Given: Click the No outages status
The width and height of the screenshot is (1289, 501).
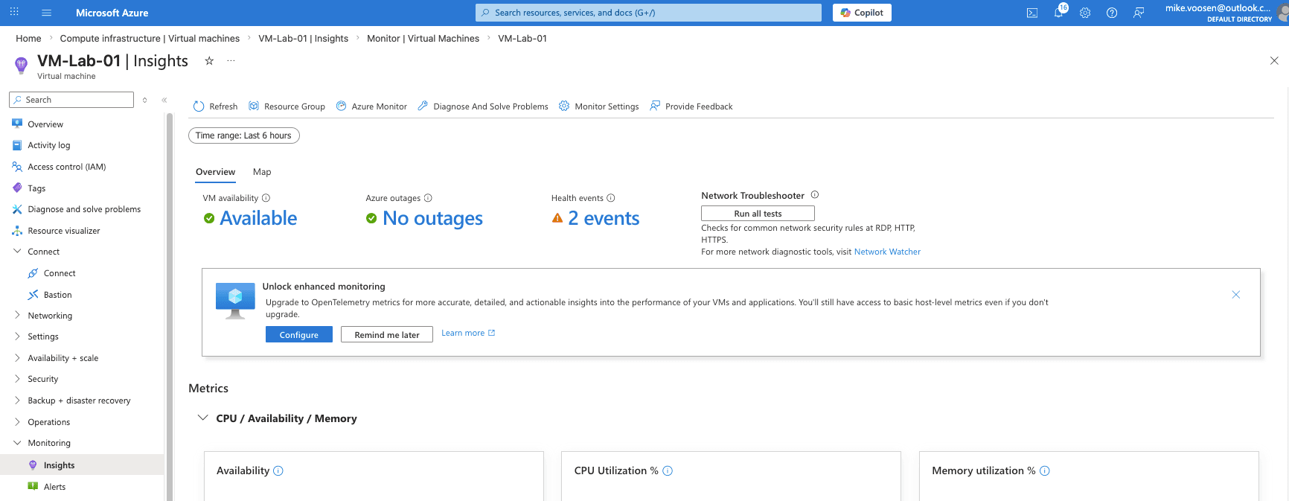Looking at the screenshot, I should tap(432, 218).
